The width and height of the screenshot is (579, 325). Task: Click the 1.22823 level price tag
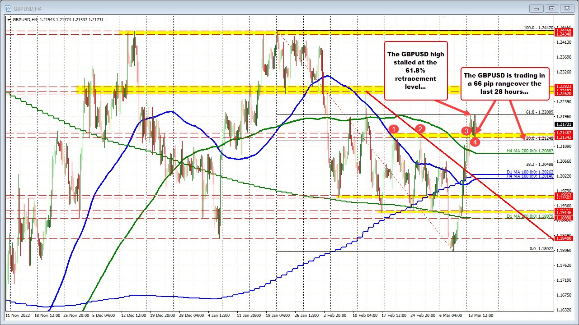click(x=563, y=86)
